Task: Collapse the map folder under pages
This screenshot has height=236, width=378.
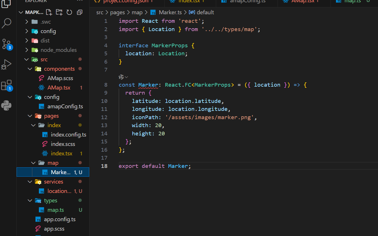Action: pos(33,163)
